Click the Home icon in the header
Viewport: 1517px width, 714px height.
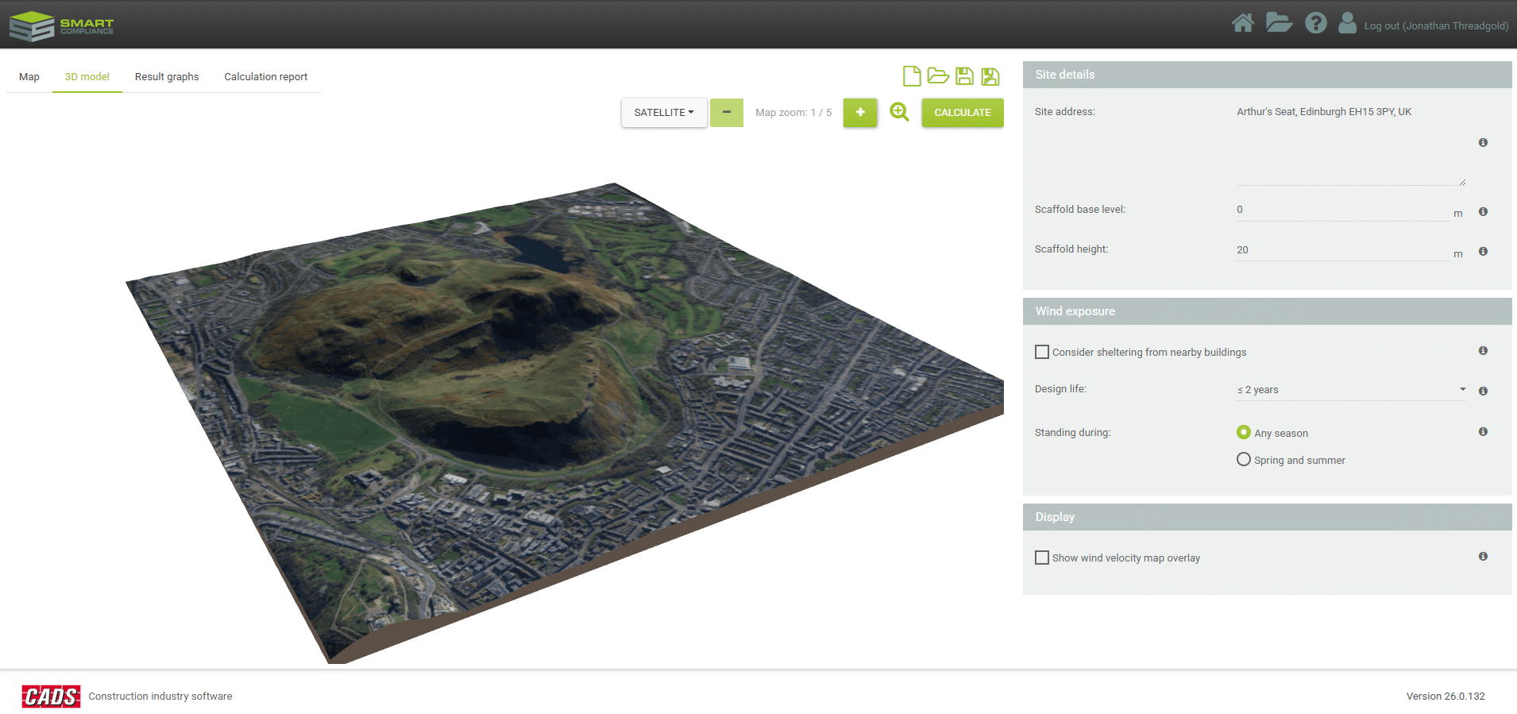click(x=1243, y=23)
